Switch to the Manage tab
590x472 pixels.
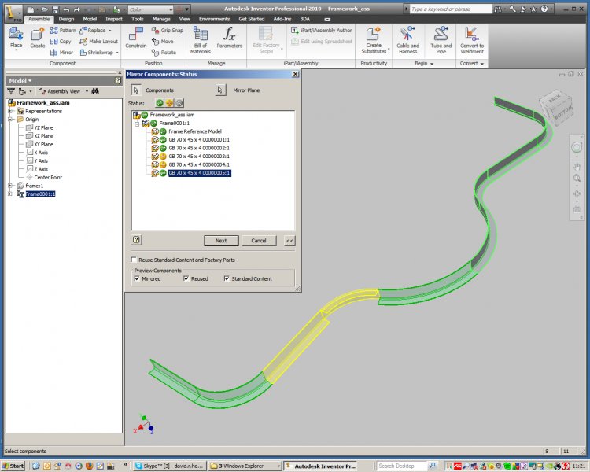pos(161,19)
